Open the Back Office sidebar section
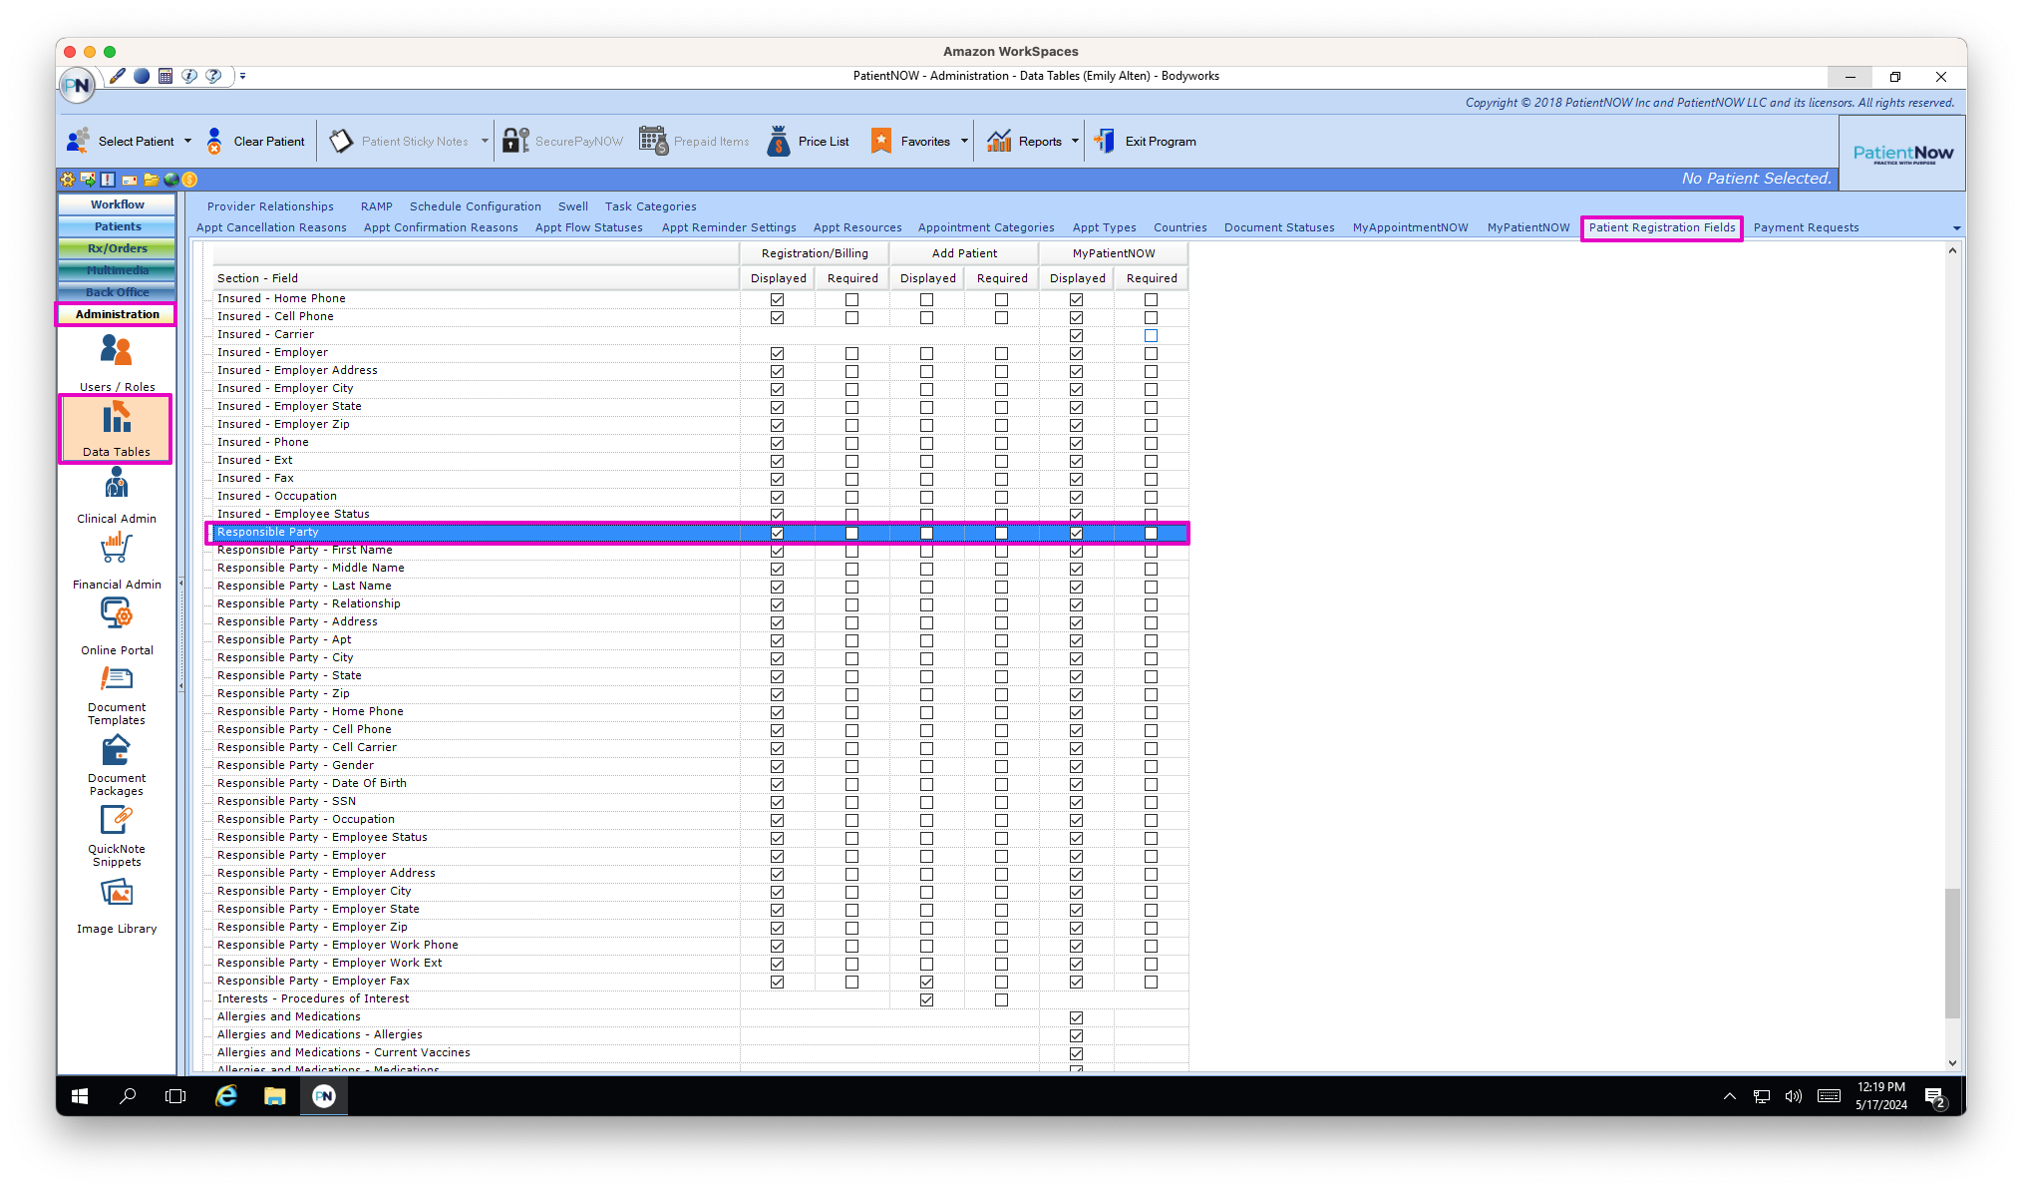This screenshot has height=1190, width=2023. [x=116, y=291]
